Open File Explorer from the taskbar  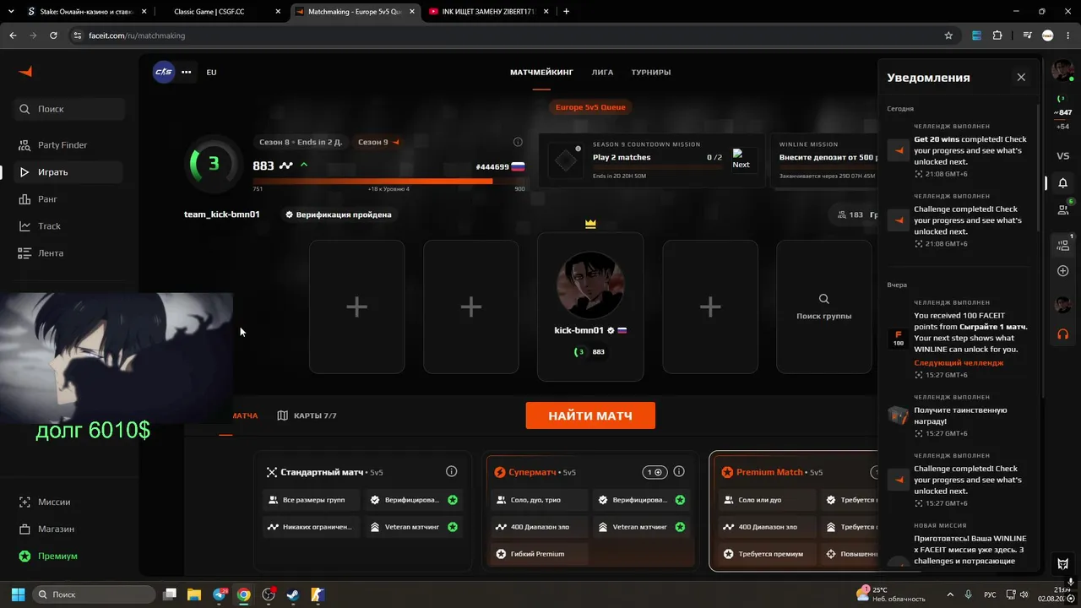pos(194,594)
